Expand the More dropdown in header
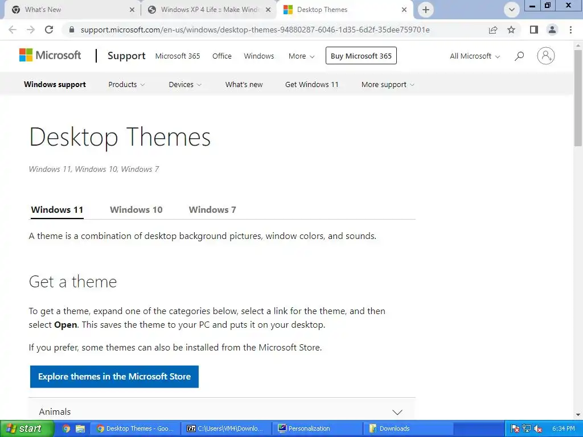 coord(302,56)
